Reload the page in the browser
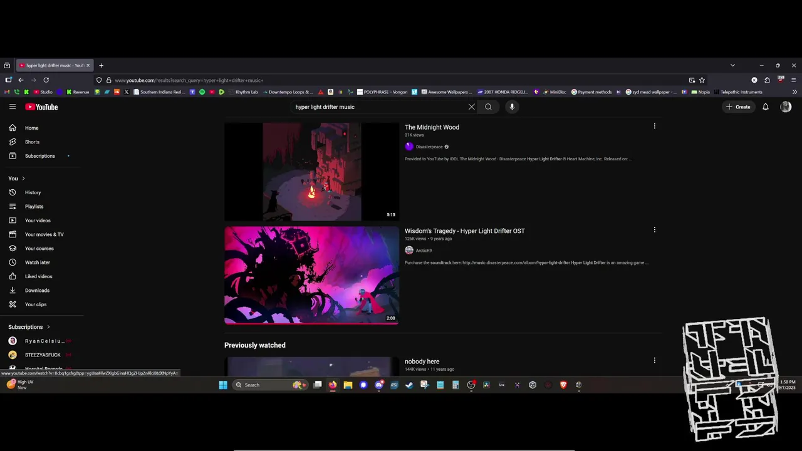 point(46,80)
